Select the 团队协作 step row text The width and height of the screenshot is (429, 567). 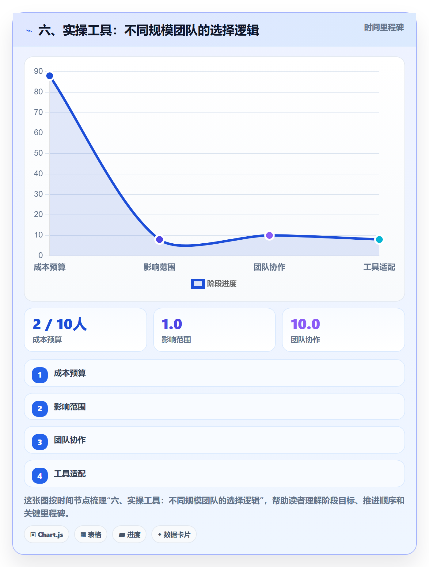coord(70,440)
